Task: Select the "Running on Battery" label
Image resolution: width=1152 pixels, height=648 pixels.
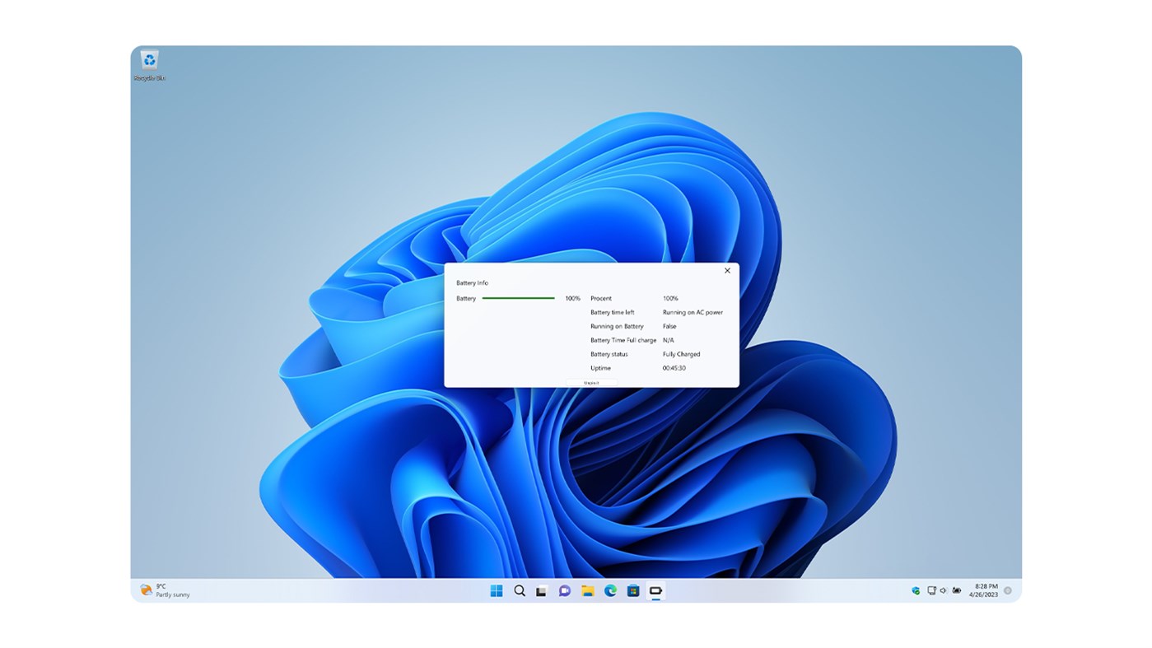Action: click(617, 326)
